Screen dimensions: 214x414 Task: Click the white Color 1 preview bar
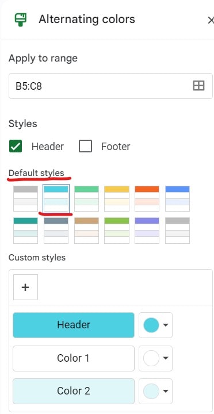point(74,358)
